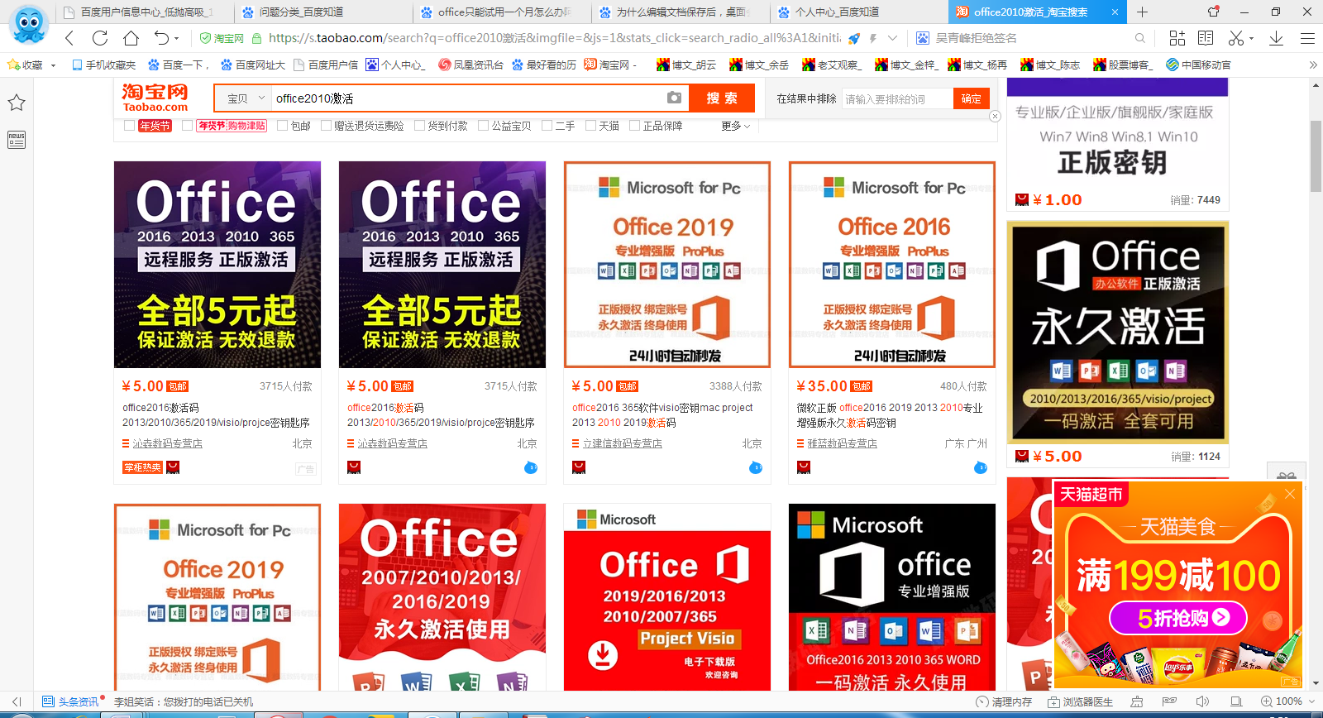
Task: Switch to the 个人中心_百度知道 tab
Action: click(860, 12)
